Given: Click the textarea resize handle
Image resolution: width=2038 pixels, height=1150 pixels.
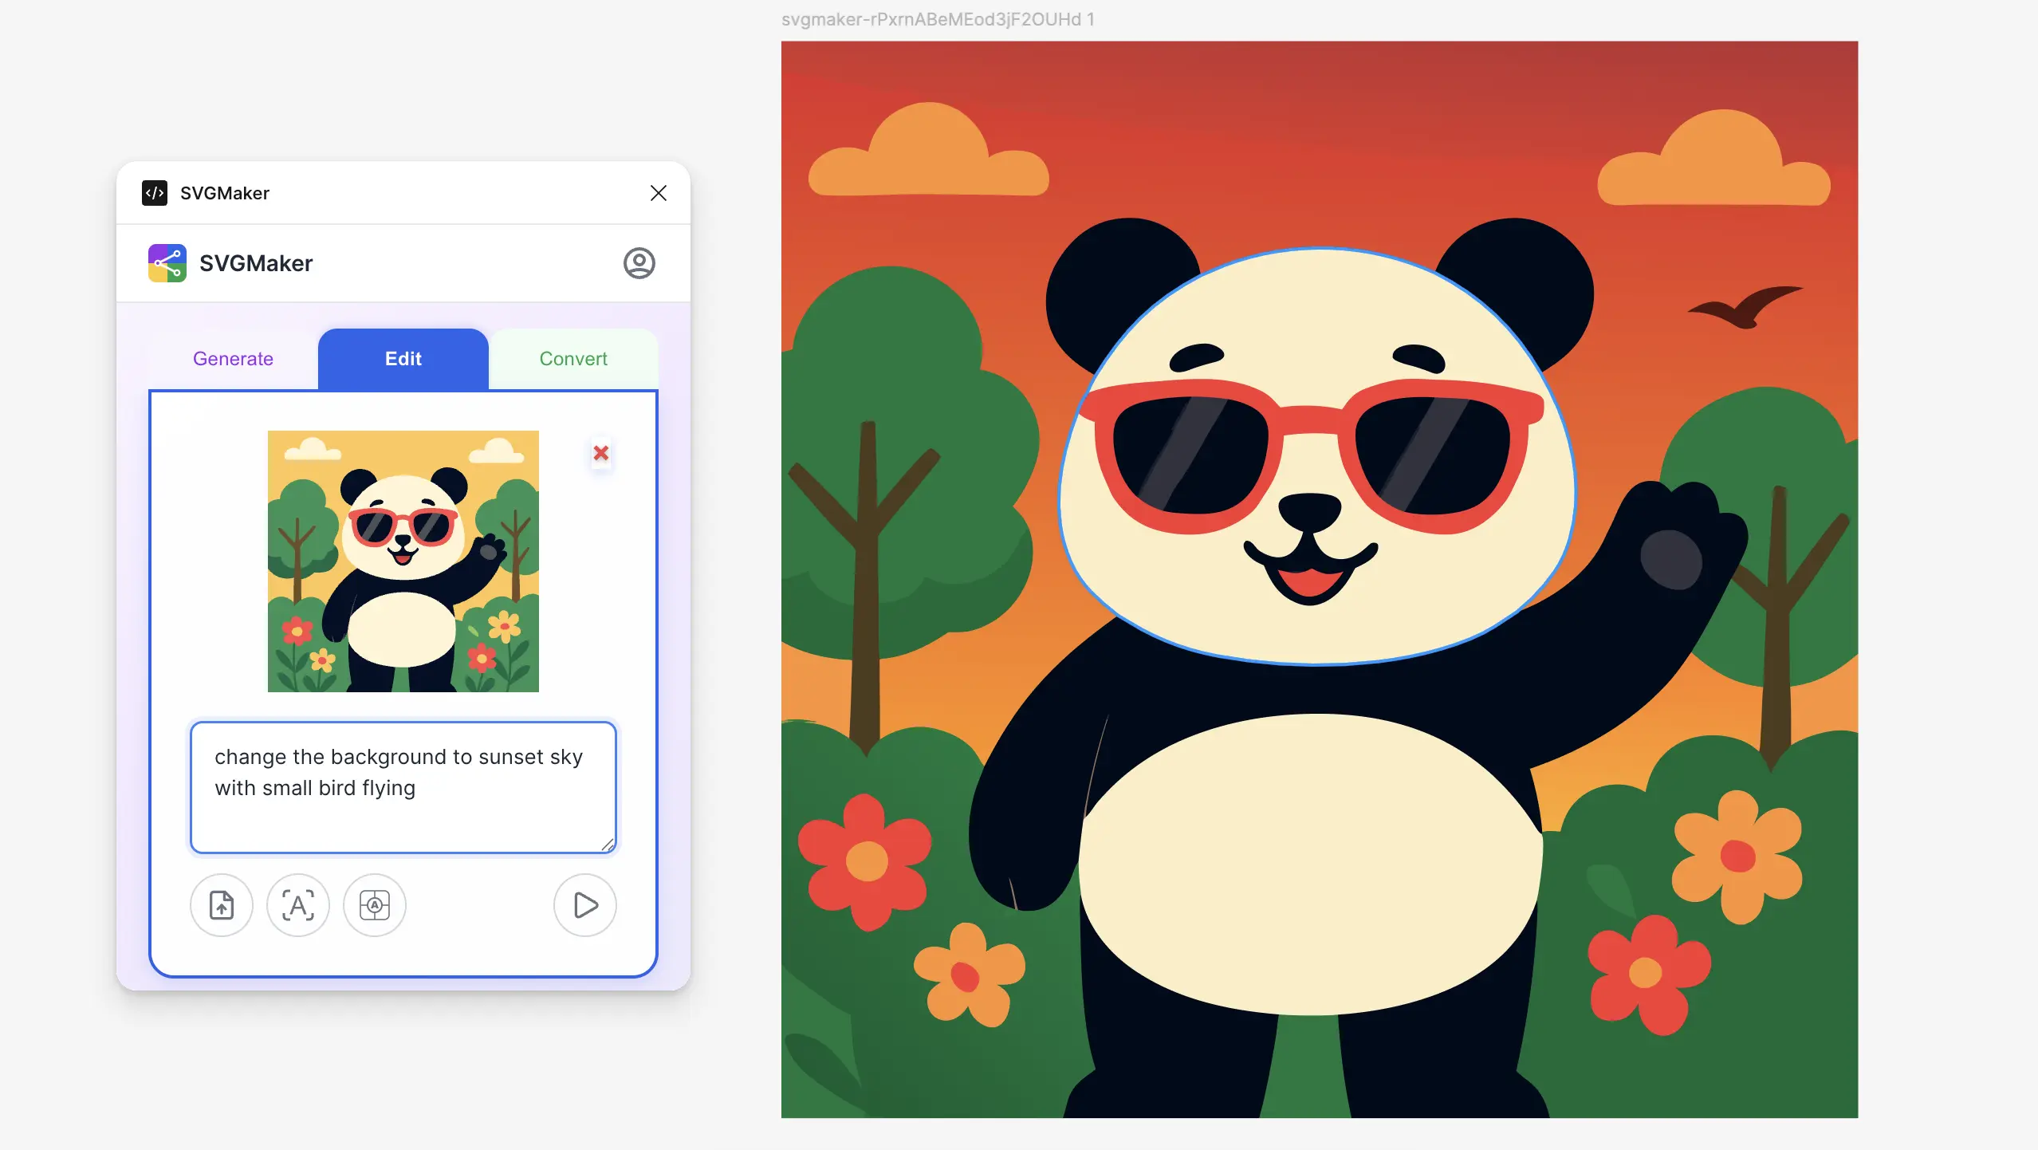Looking at the screenshot, I should [x=608, y=847].
